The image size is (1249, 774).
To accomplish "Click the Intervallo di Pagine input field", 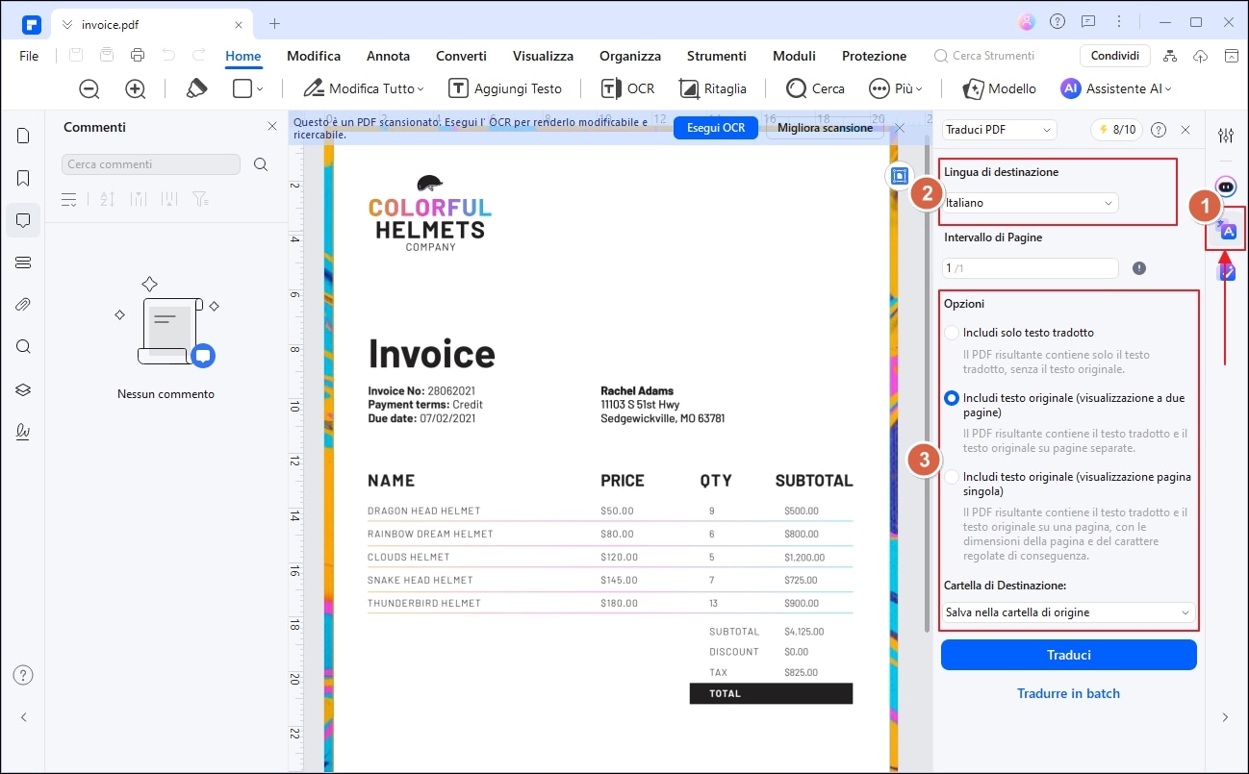I will coord(1030,268).
